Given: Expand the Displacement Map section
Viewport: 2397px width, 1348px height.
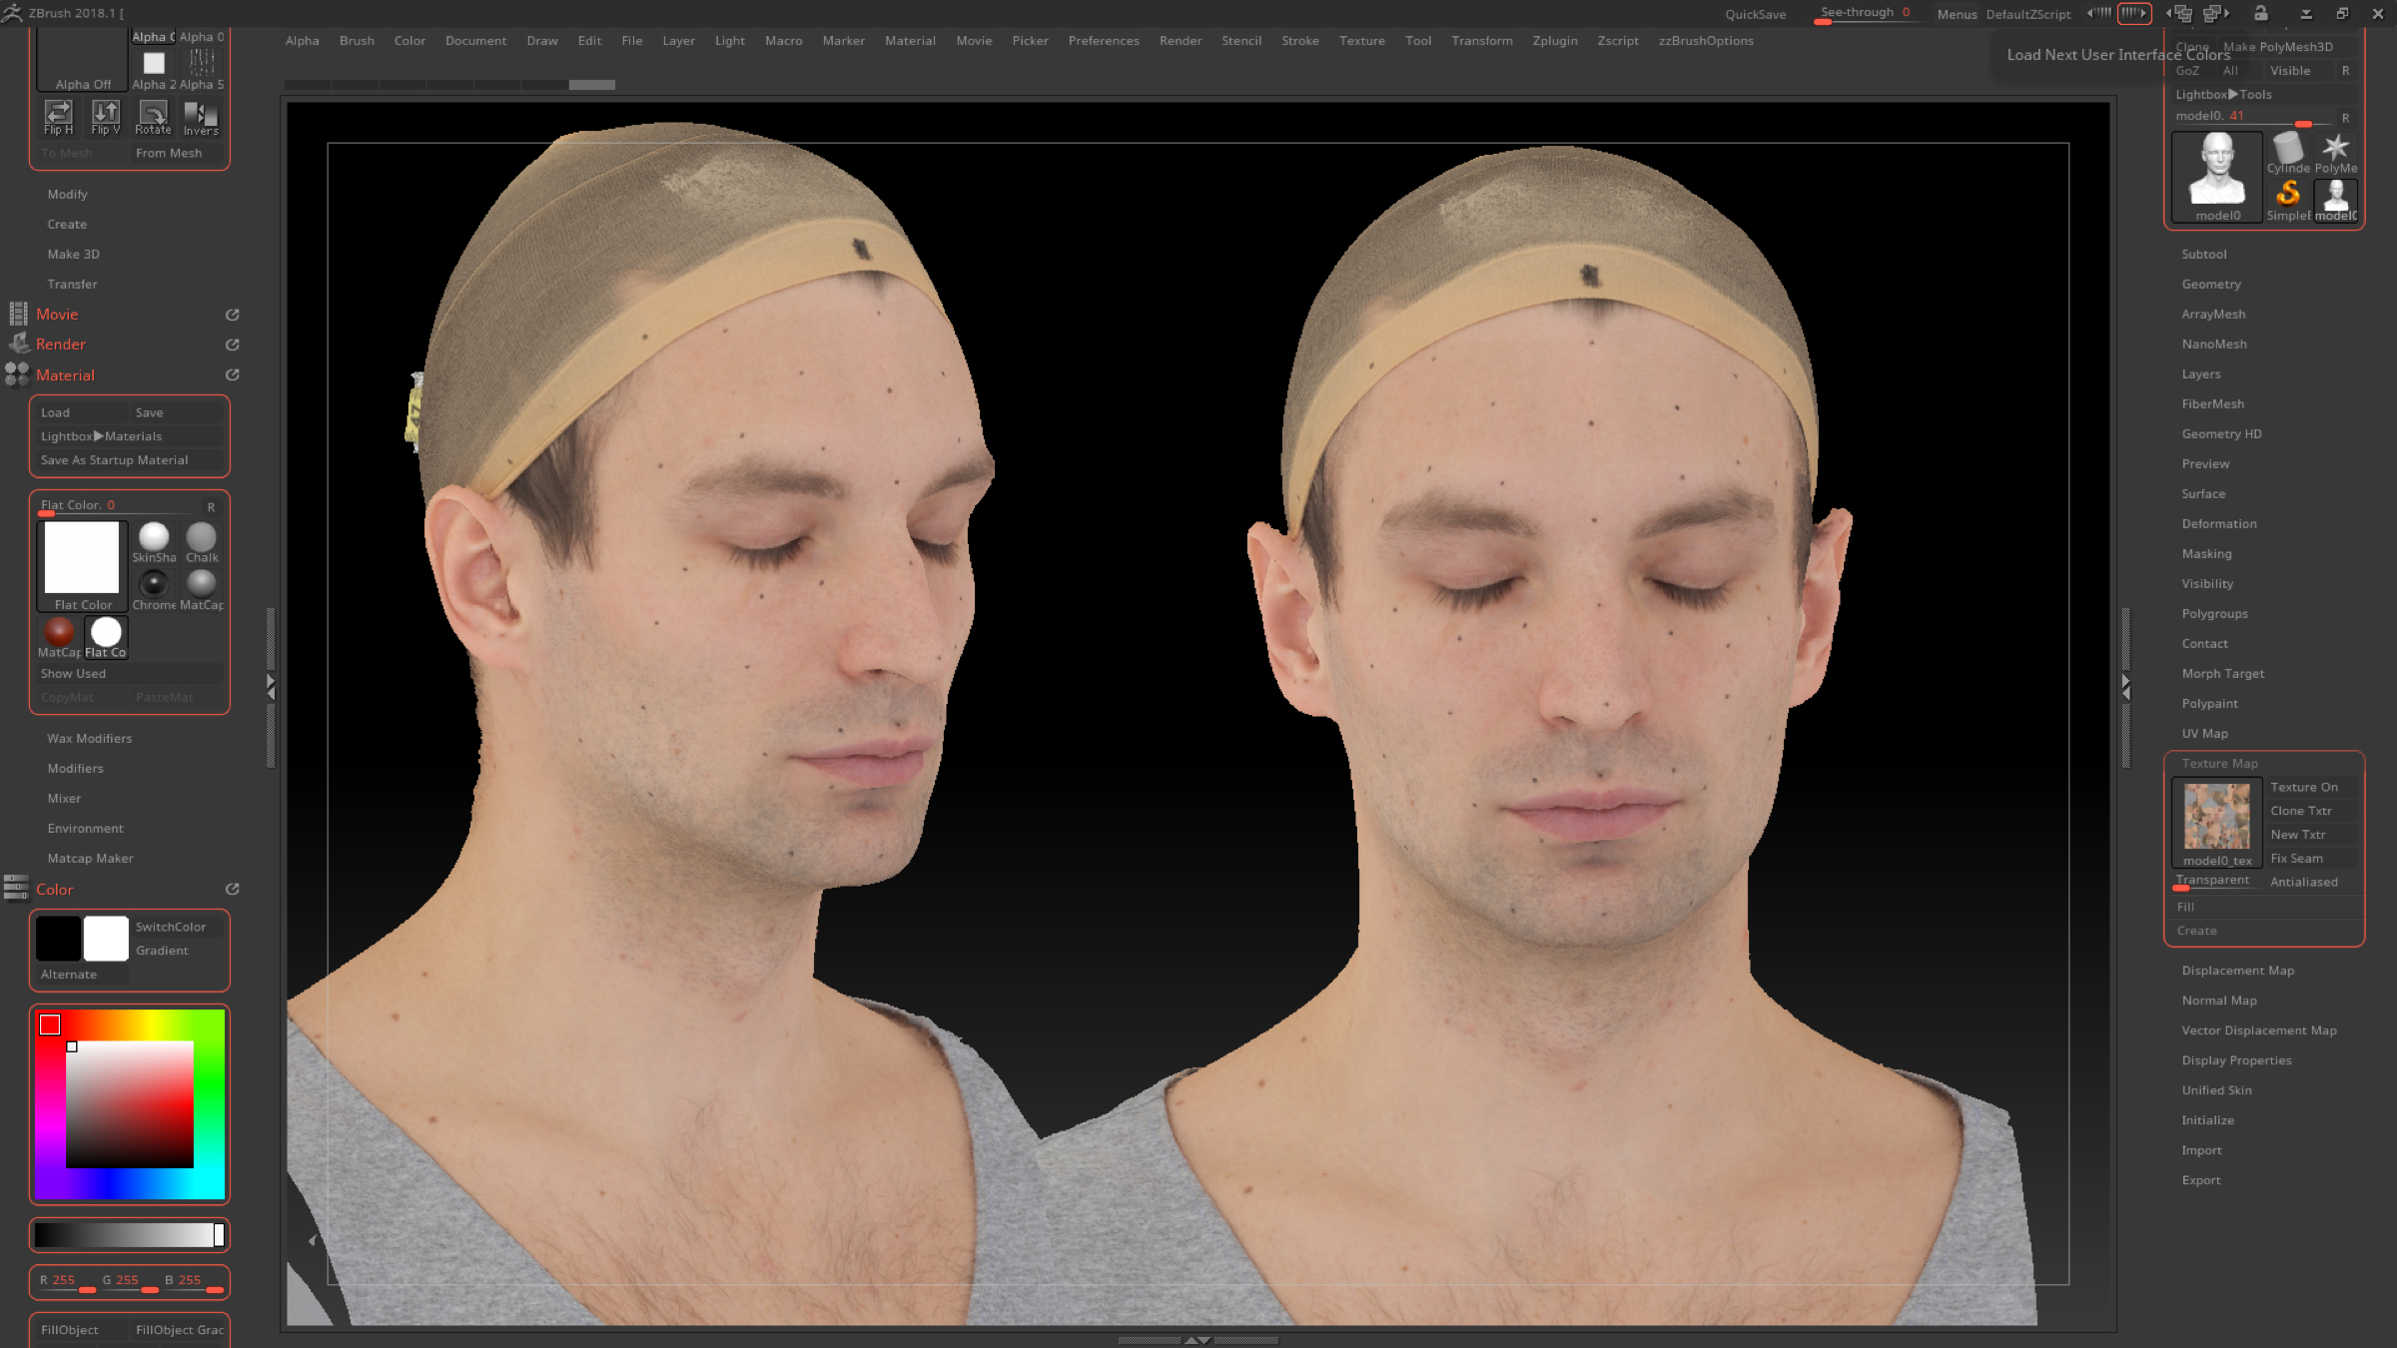Looking at the screenshot, I should tap(2237, 971).
